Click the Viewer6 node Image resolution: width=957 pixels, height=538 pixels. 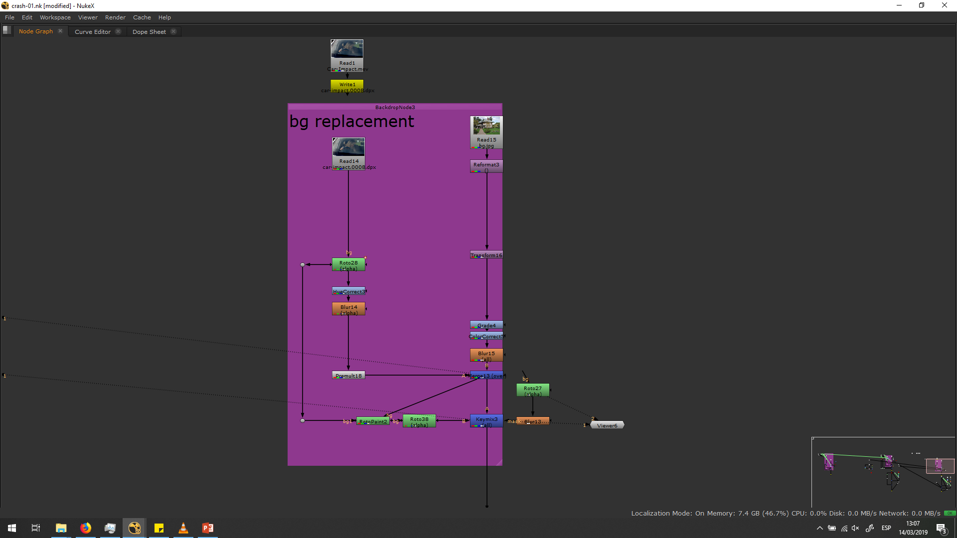pyautogui.click(x=607, y=425)
